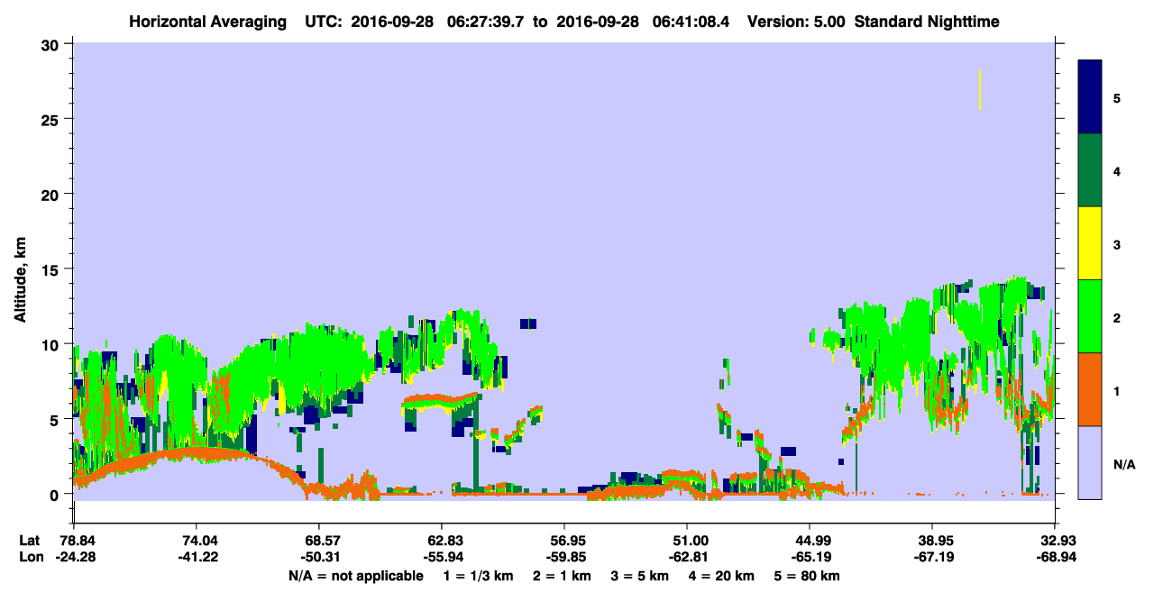Viewport: 1172px width, 601px height.
Task: Click the '5 = 80 km' legend text
Action: [x=807, y=576]
